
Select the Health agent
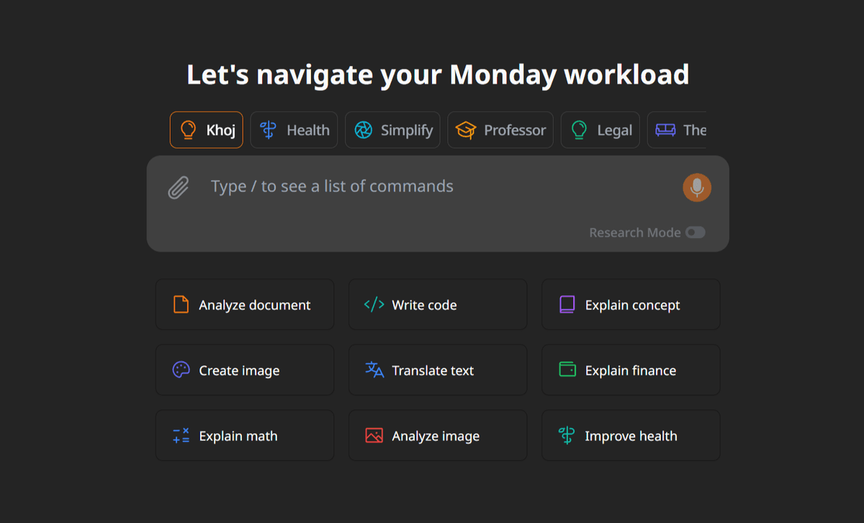[x=294, y=130]
